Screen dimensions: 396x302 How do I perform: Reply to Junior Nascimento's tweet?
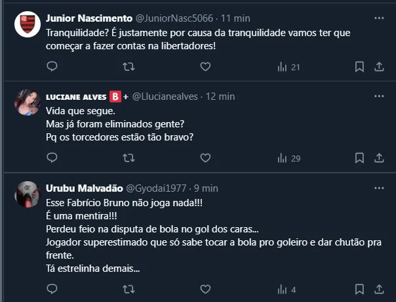click(x=52, y=66)
